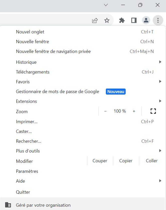Click the profile avatar icon
Image resolution: width=166 pixels, height=210 pixels.
[x=146, y=20]
